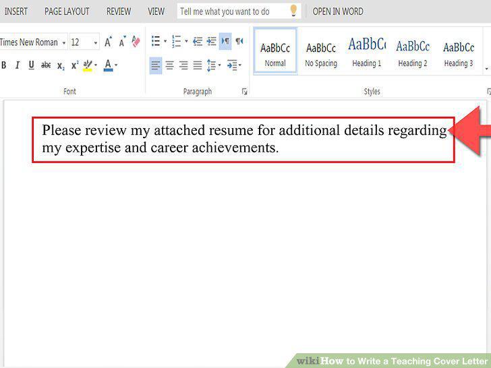Click the Special Indent icon
The image size is (491, 368).
pyautogui.click(x=232, y=65)
